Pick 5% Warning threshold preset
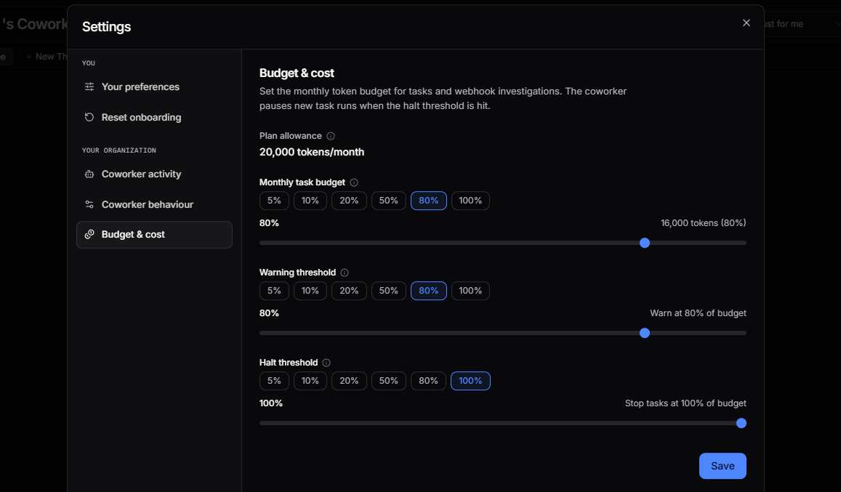The height and width of the screenshot is (492, 841). coord(274,291)
